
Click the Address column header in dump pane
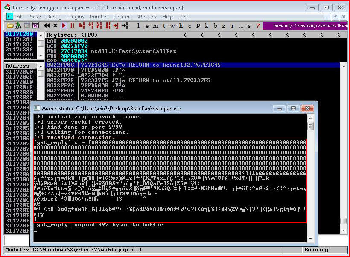pos(19,66)
